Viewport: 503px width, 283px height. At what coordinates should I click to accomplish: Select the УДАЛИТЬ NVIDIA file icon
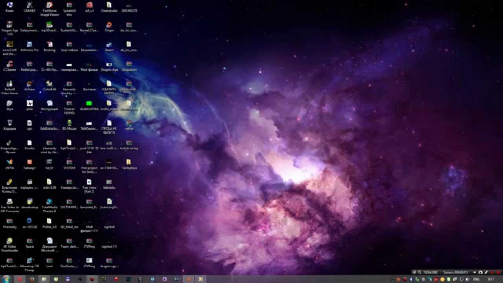point(109,87)
